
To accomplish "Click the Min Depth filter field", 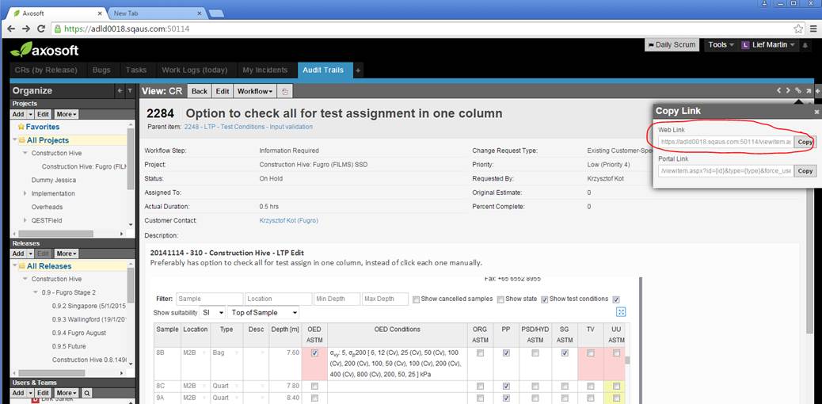I will (x=336, y=299).
